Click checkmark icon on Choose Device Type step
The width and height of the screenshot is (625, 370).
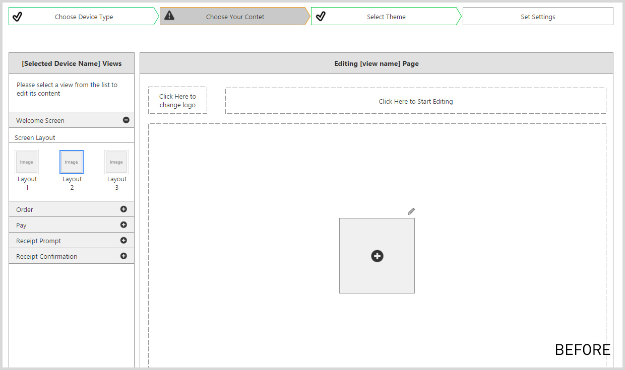click(18, 17)
